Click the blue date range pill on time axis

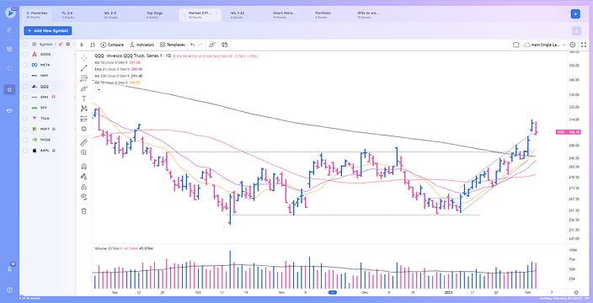point(332,292)
